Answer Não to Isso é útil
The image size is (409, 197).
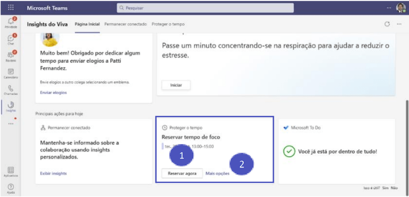394,187
